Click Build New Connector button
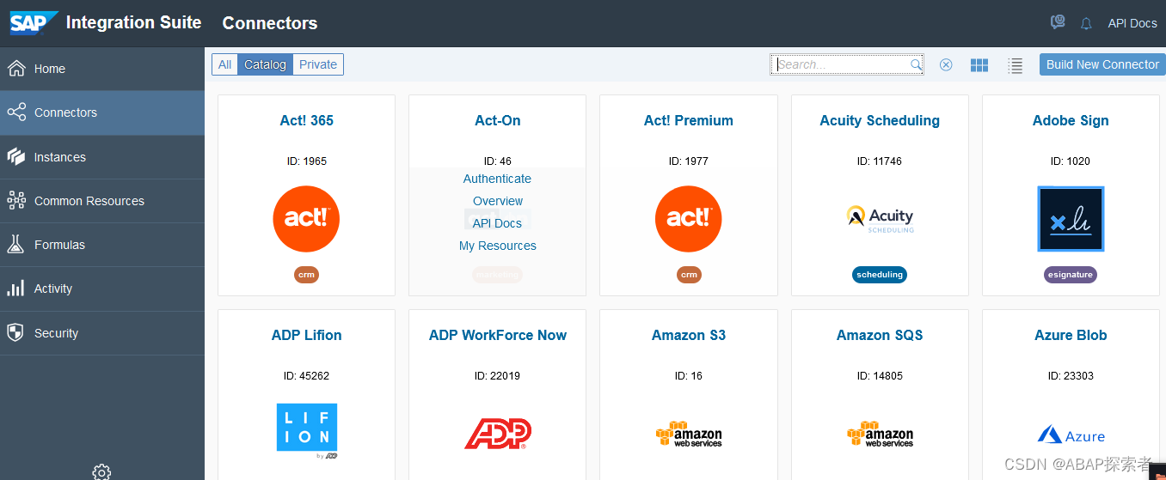The width and height of the screenshot is (1166, 480). pos(1102,64)
